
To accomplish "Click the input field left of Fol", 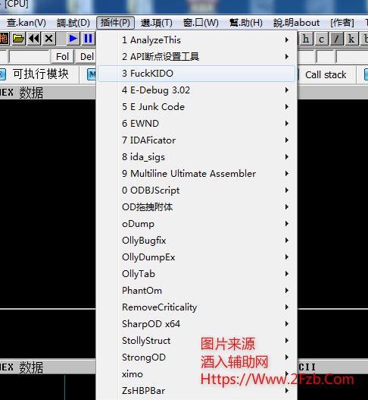I will click(x=30, y=57).
